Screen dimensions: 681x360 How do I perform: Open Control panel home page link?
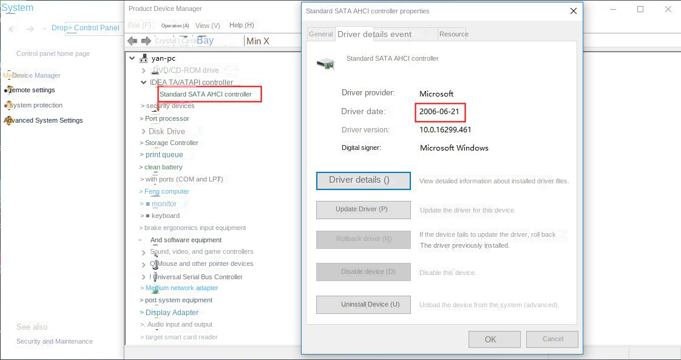(x=53, y=53)
